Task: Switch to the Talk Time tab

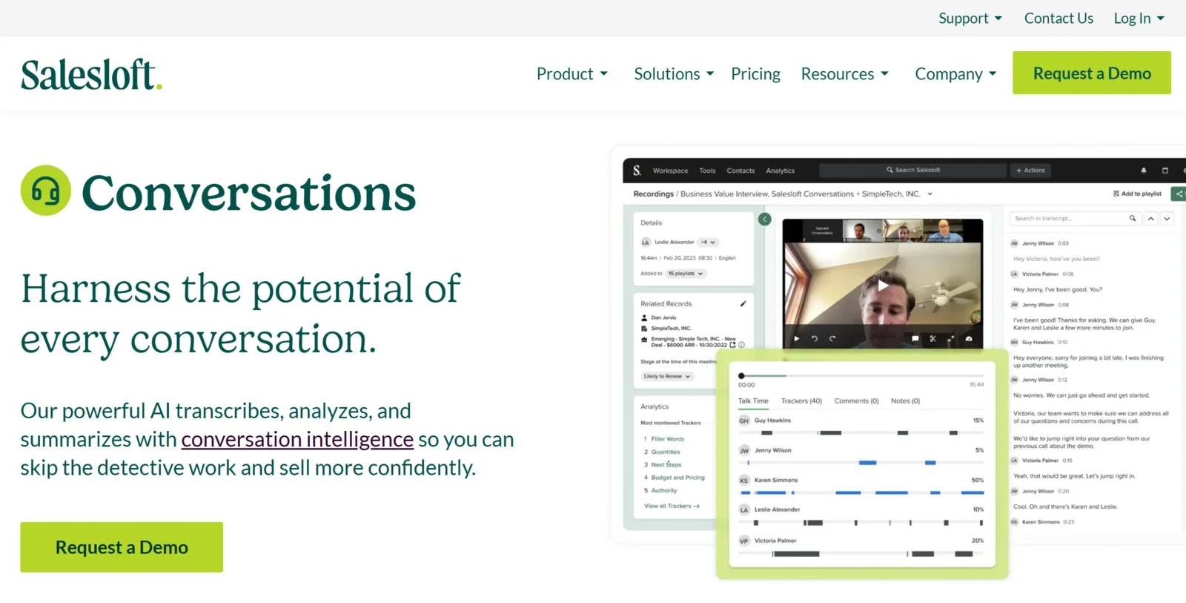Action: coord(753,401)
